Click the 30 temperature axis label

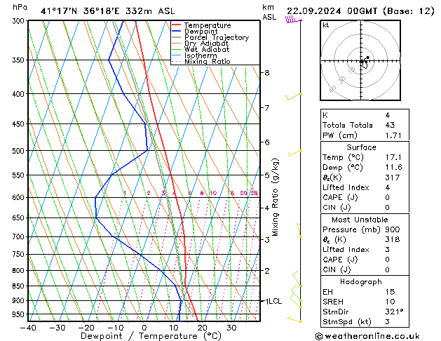pyautogui.click(x=231, y=328)
